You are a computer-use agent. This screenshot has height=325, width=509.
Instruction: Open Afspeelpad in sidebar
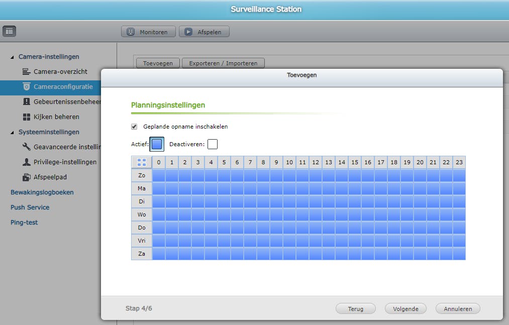(50, 177)
